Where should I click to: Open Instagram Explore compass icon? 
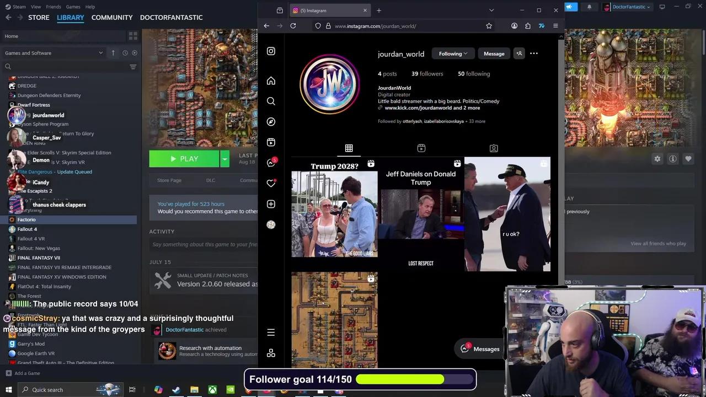(271, 122)
